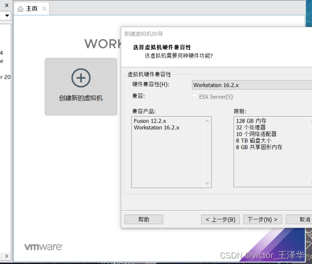Click the vmware logo at bottom left
This screenshot has height=264, width=312.
click(x=43, y=247)
